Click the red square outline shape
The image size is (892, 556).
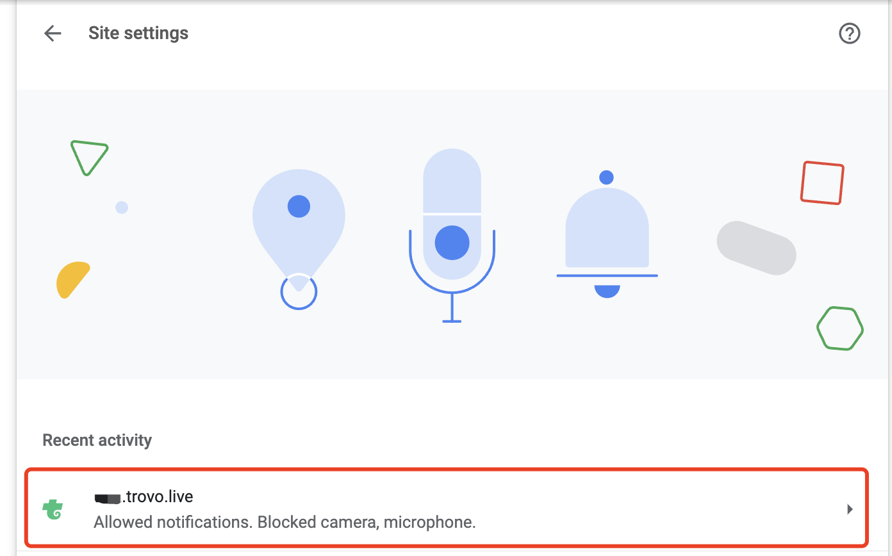coord(822,183)
